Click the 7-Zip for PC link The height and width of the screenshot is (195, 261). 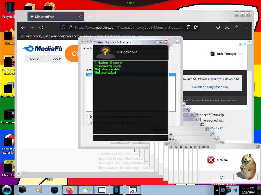pyautogui.click(x=217, y=128)
